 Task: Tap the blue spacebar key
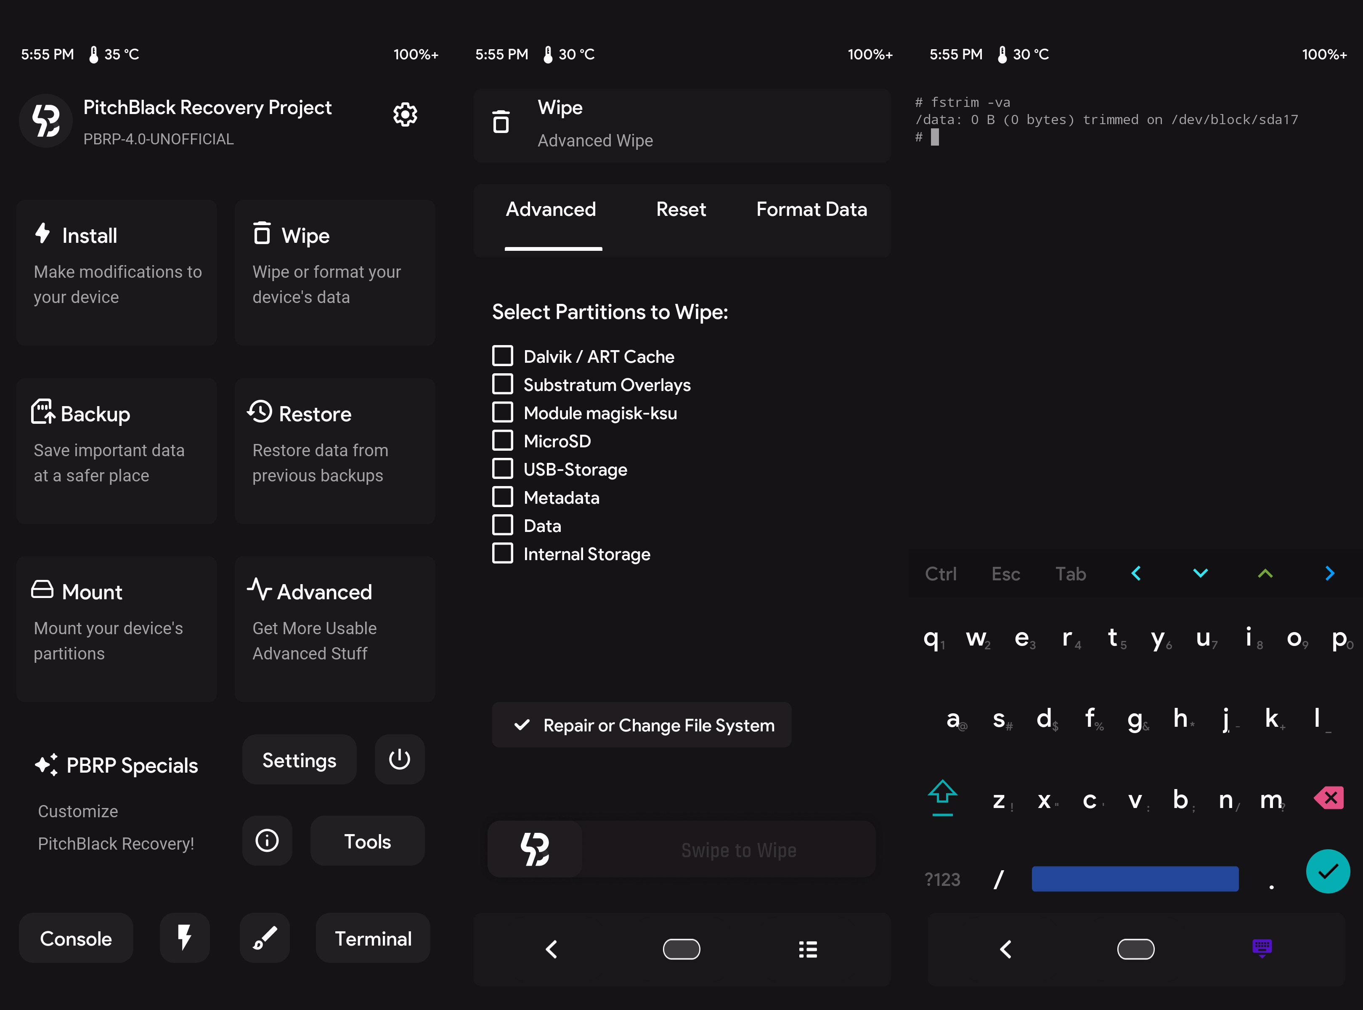click(1135, 879)
